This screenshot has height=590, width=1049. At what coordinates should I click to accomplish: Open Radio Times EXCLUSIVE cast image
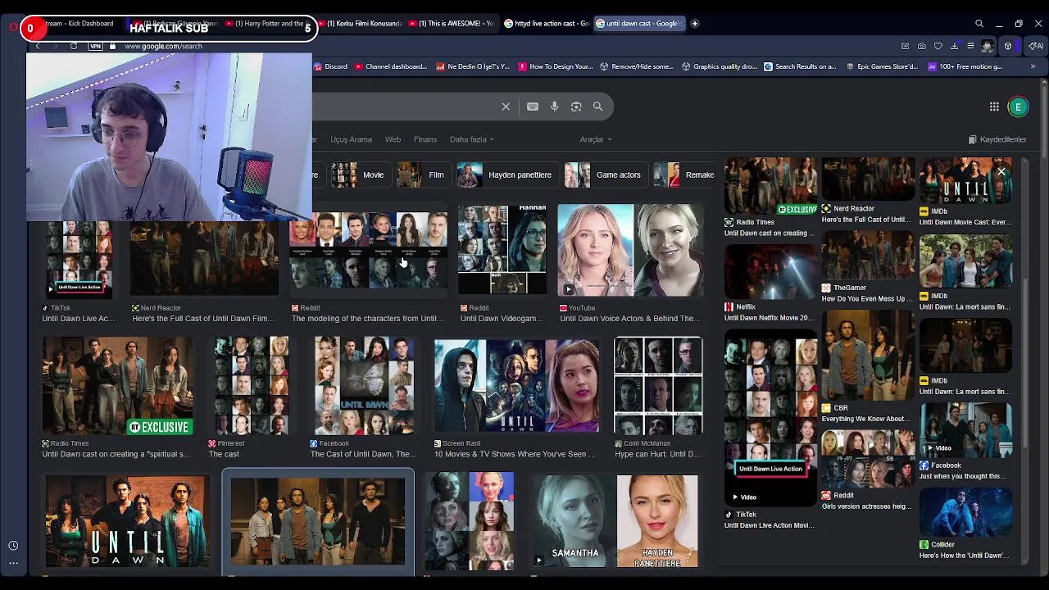point(118,385)
